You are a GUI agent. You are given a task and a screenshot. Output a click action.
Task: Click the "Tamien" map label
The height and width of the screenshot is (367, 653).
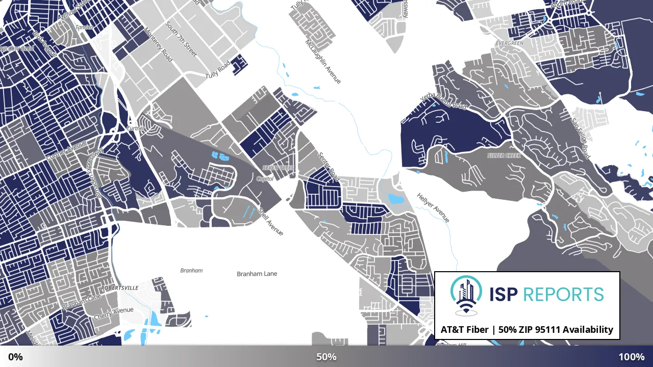click(85, 27)
